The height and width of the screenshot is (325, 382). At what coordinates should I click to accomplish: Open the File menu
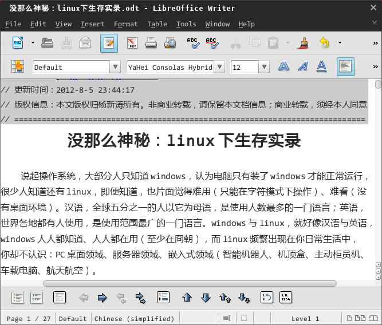coord(13,24)
